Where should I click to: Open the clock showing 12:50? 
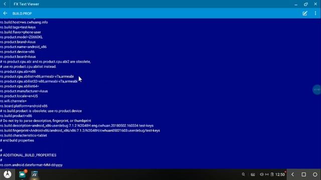tap(280, 174)
